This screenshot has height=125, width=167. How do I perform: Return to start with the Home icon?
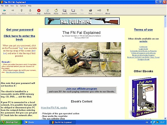(x=56, y=11)
